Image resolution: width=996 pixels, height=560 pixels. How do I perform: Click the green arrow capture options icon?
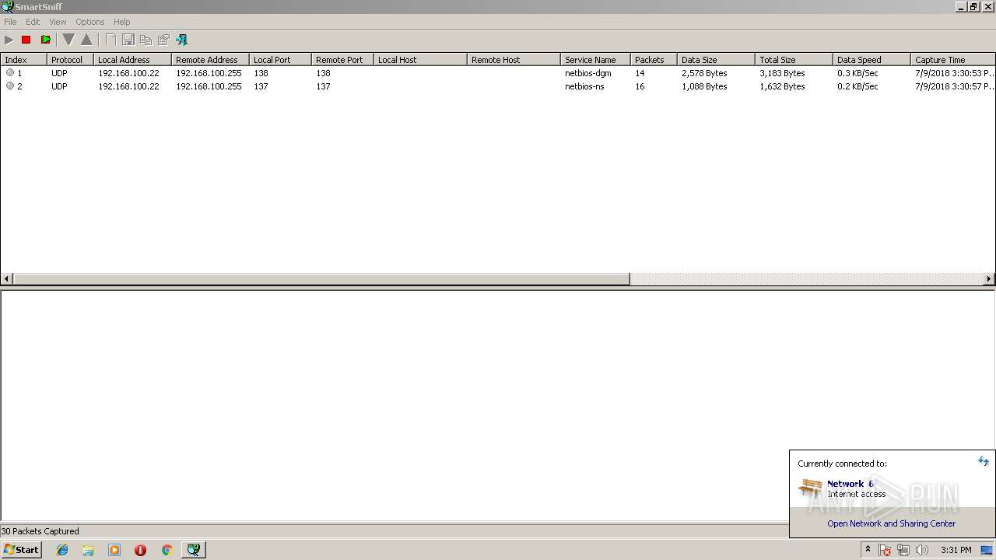pyautogui.click(x=45, y=40)
